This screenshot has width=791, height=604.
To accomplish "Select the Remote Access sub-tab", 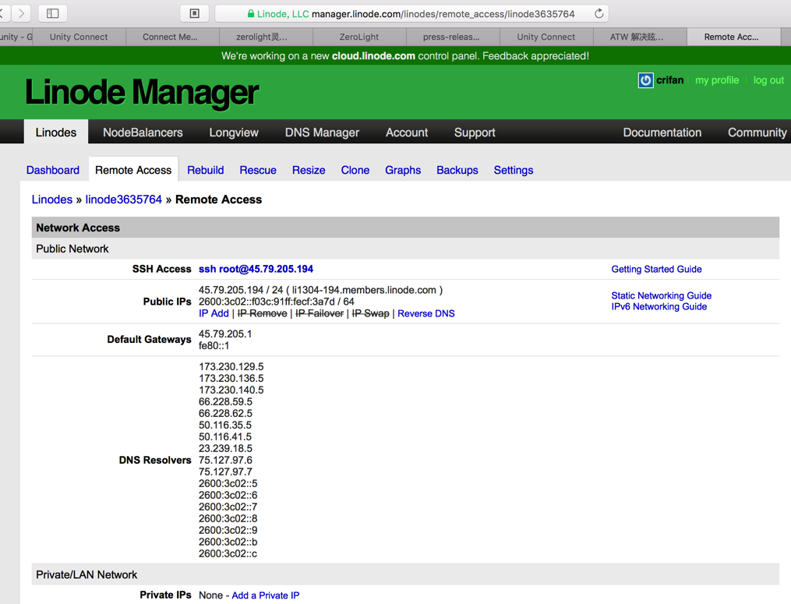I will click(x=133, y=170).
